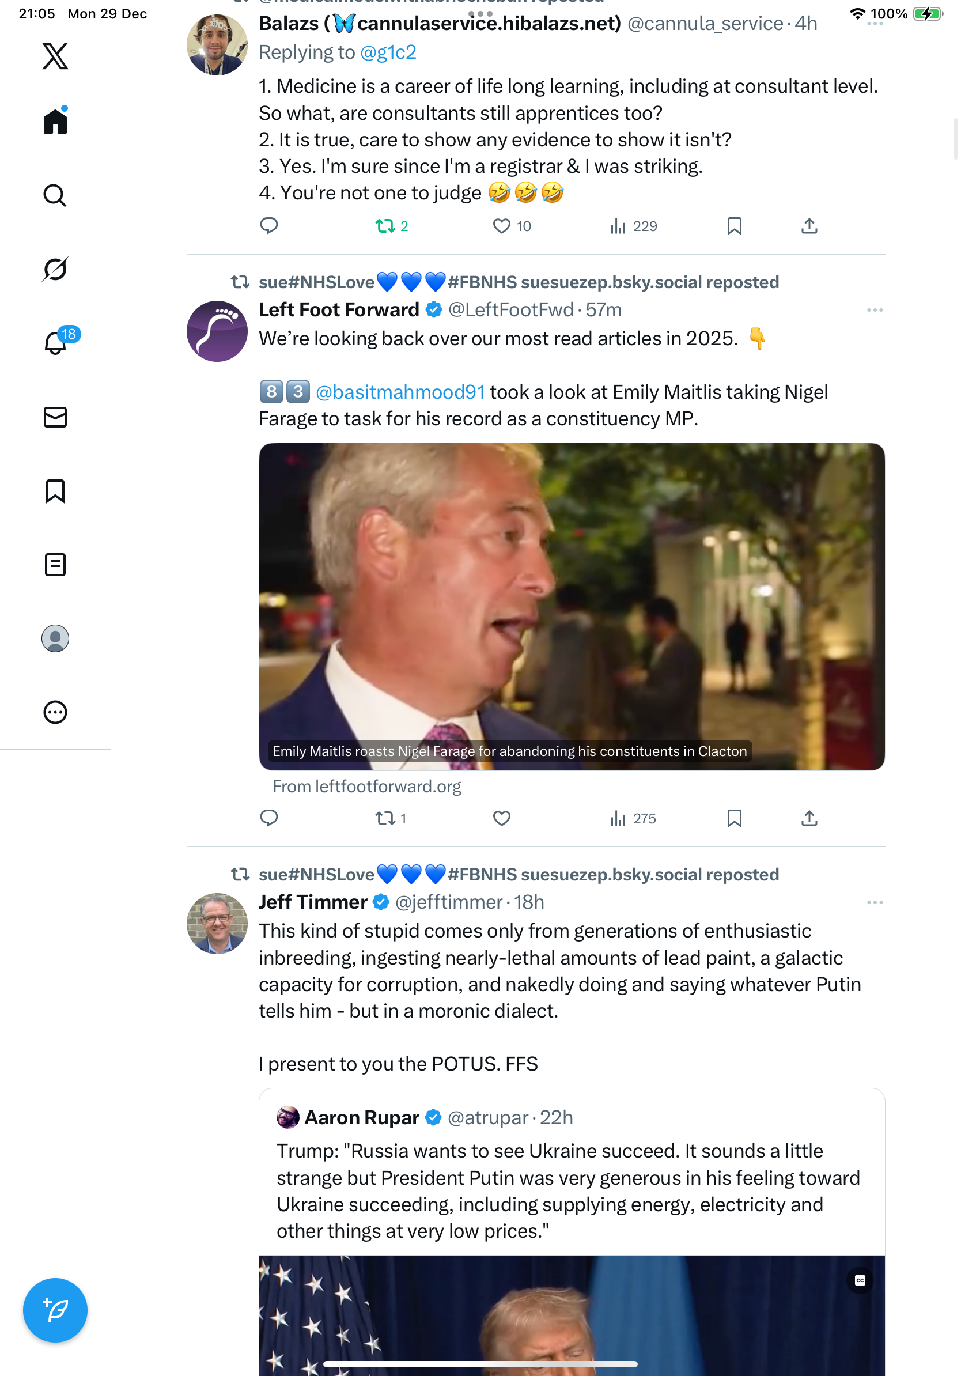This screenshot has height=1376, width=961.
Task: Open @basitmahmood91 mention link
Action: click(400, 392)
